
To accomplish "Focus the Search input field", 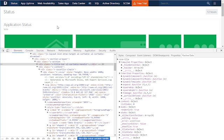I will [x=183, y=3].
